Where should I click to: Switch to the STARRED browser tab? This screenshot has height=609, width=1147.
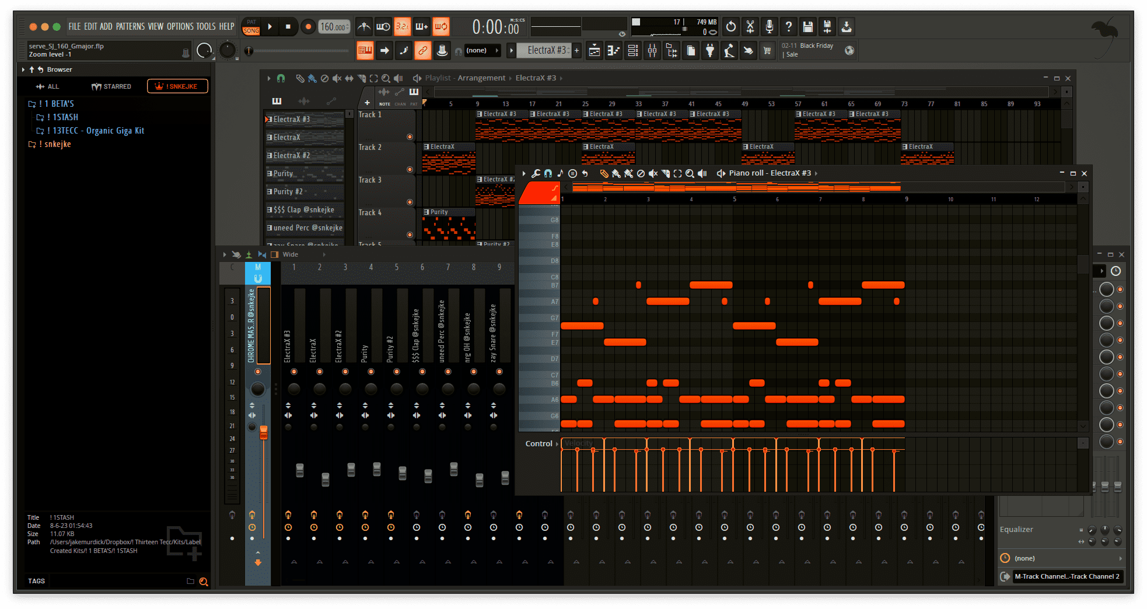[111, 86]
